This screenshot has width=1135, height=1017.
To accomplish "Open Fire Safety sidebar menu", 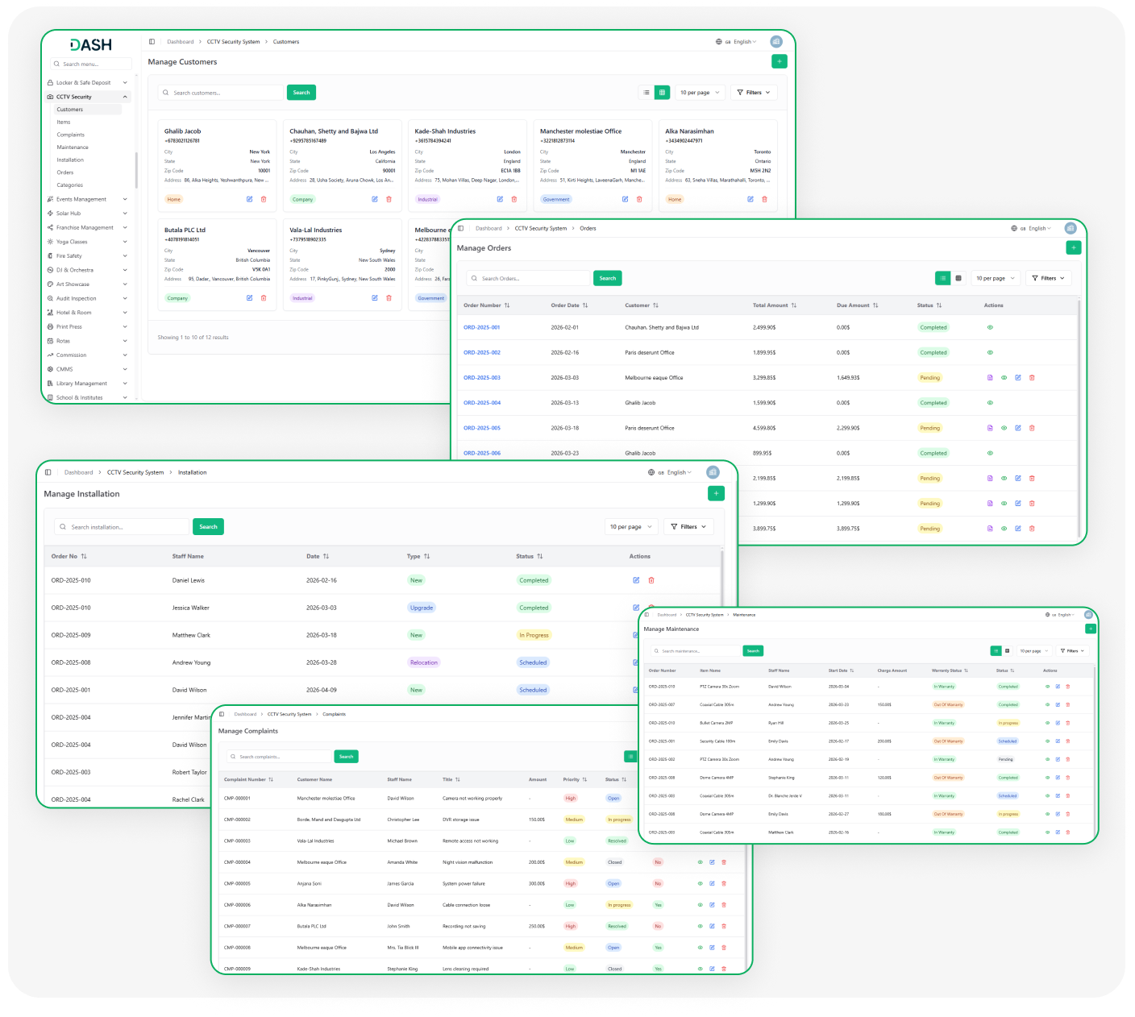I will pyautogui.click(x=87, y=256).
